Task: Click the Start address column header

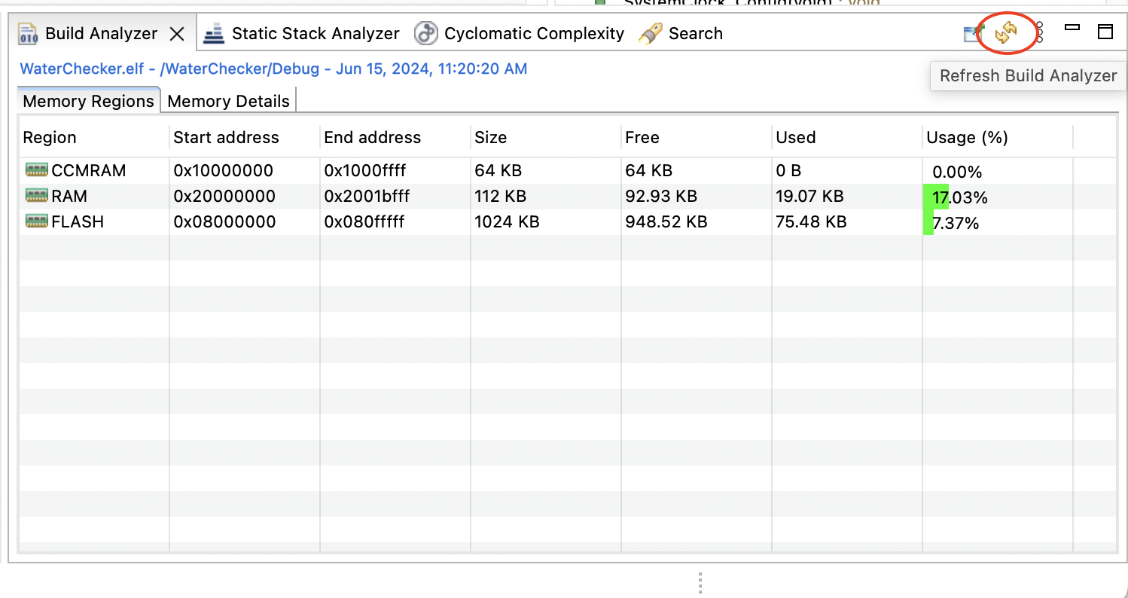Action: click(x=226, y=138)
